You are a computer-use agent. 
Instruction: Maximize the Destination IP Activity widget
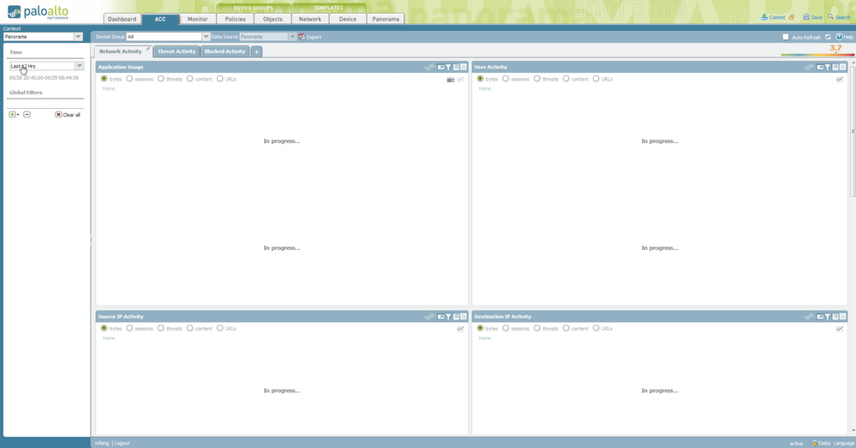pos(820,316)
